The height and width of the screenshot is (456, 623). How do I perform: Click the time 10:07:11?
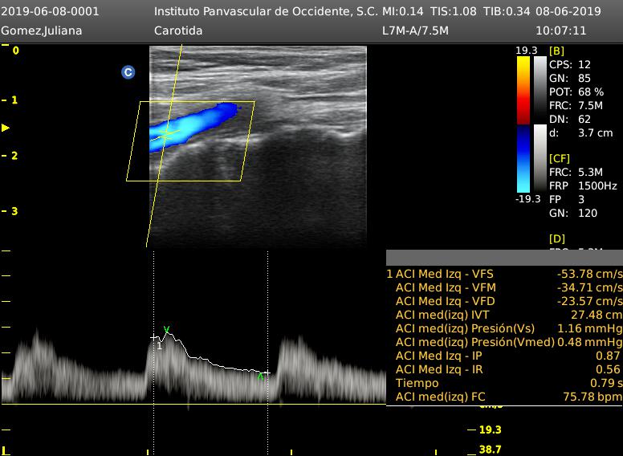[560, 31]
